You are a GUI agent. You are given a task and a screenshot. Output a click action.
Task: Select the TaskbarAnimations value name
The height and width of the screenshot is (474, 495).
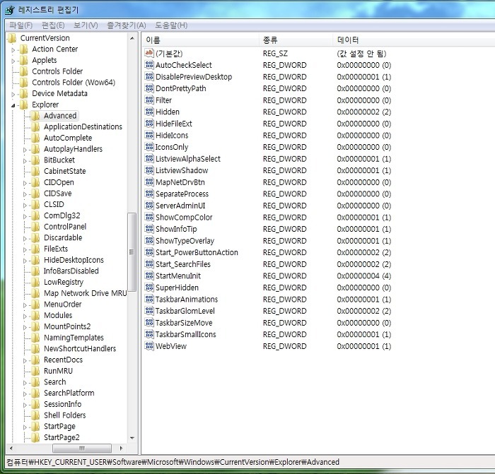[187, 299]
